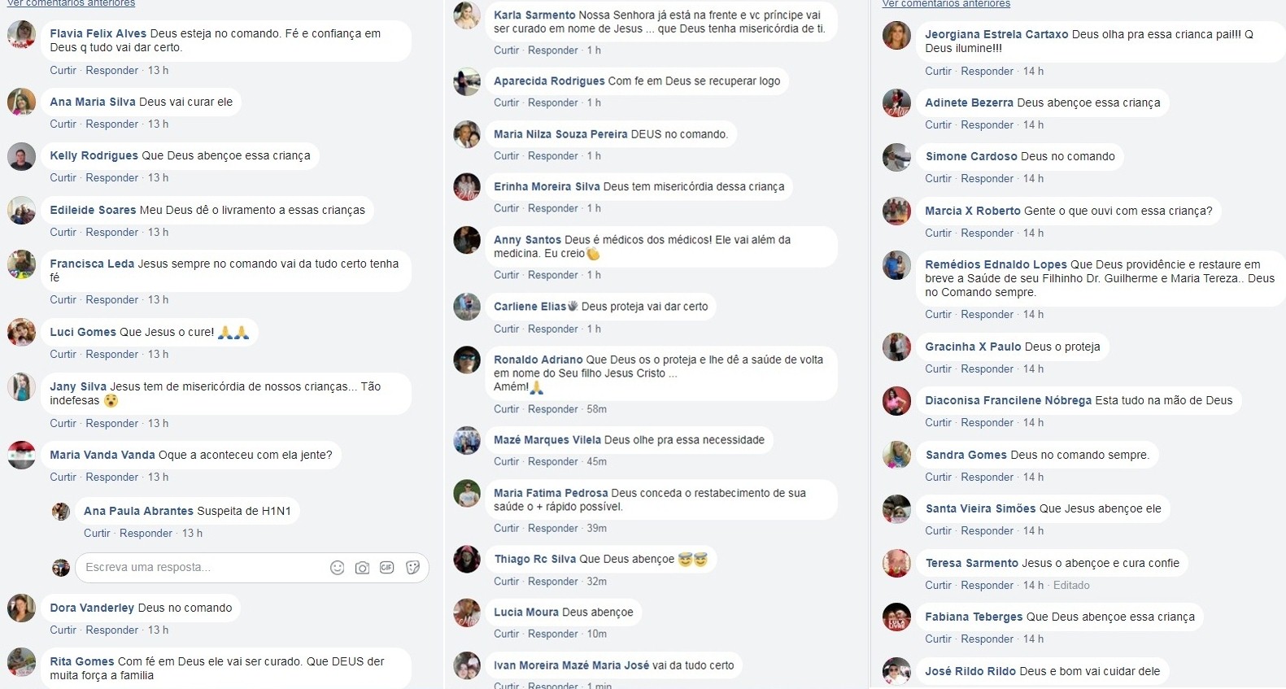Add a GIF to the reply
The width and height of the screenshot is (1286, 689).
point(387,568)
